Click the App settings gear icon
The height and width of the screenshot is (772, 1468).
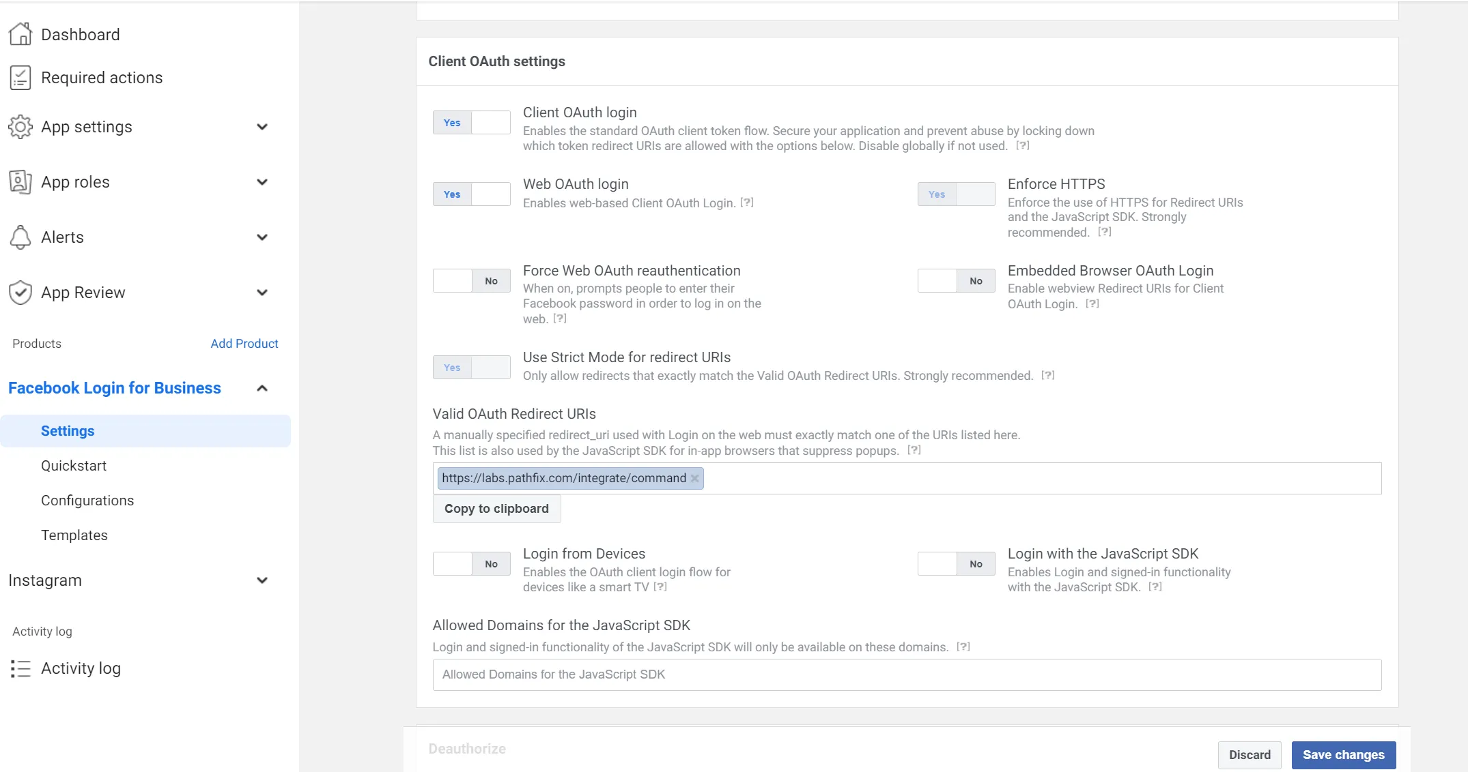20,127
